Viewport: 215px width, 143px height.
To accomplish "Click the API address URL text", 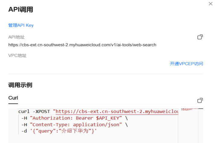I will pyautogui.click(x=82, y=45).
